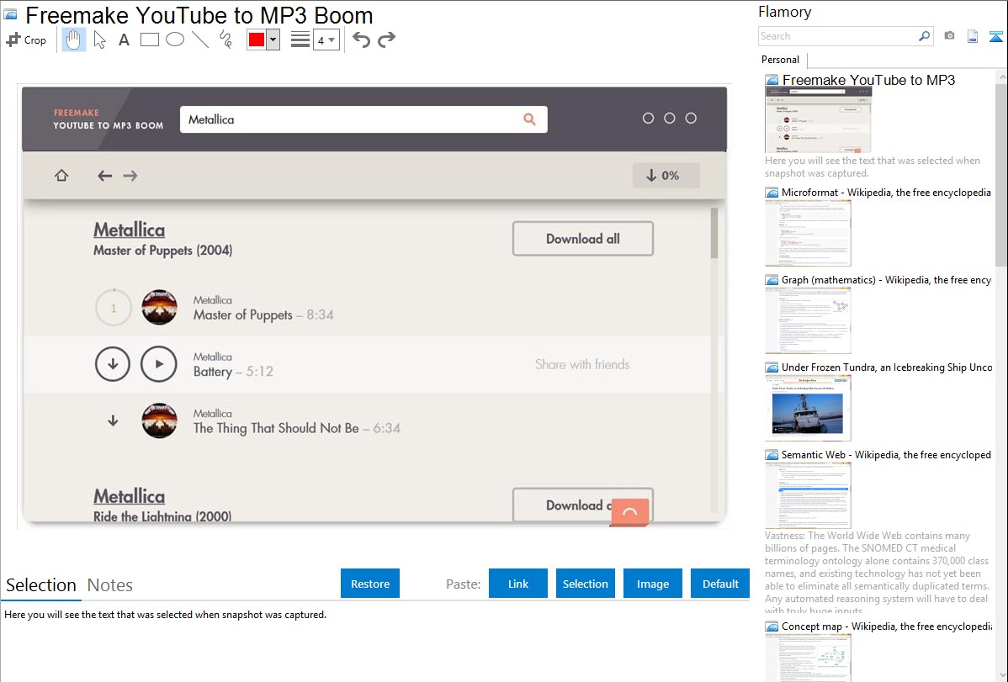Paste as Image
The width and height of the screenshot is (1008, 682).
pyautogui.click(x=653, y=584)
